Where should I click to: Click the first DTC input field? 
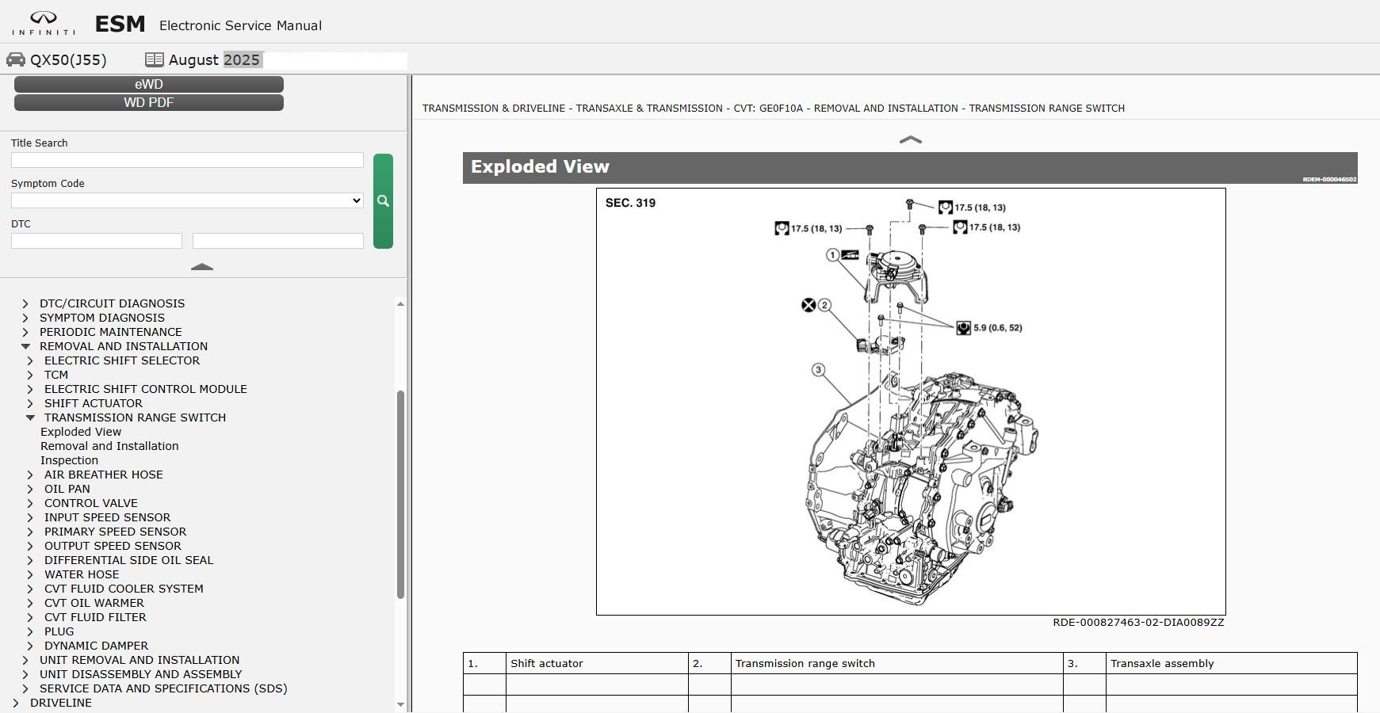[x=97, y=241]
